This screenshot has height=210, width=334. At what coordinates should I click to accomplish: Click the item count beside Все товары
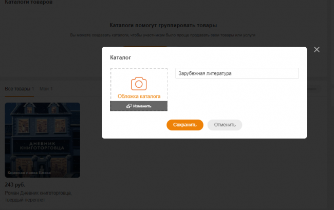point(33,89)
